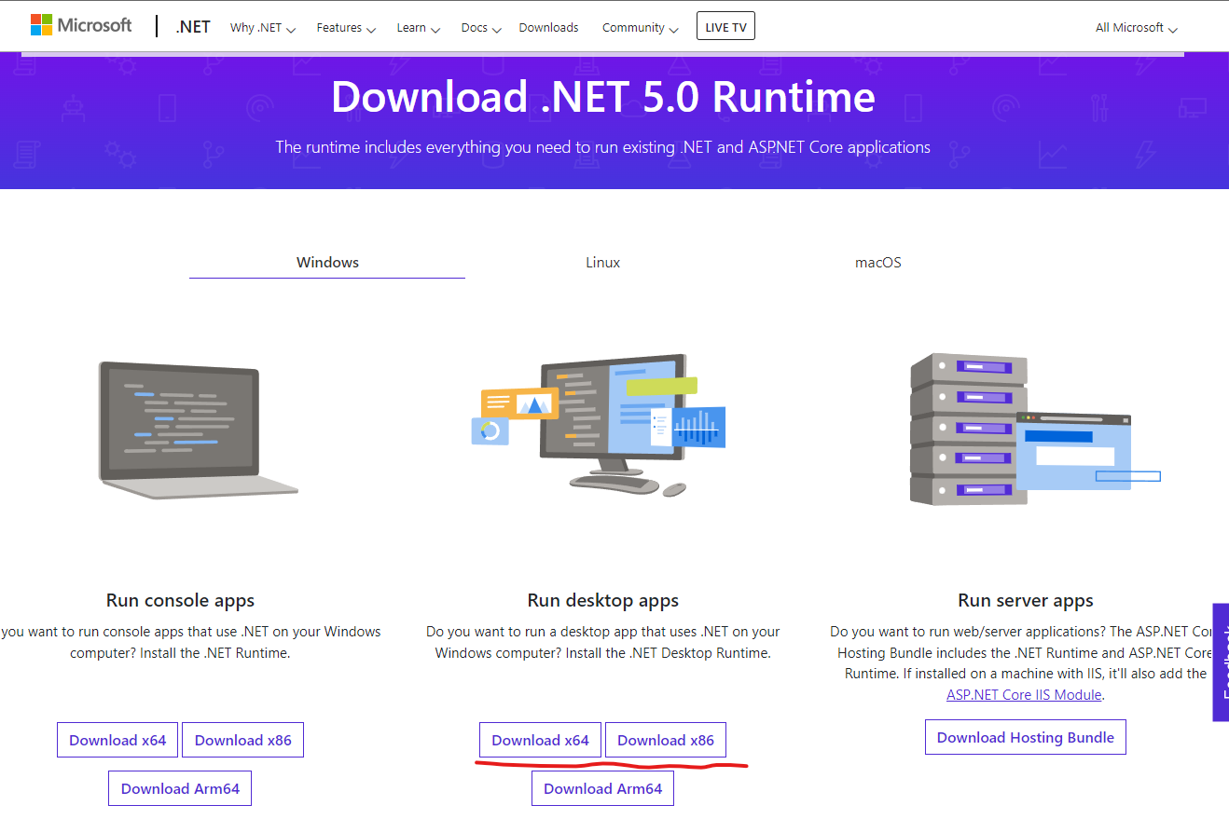Click the Download .NET 5.0 Runtime title
Image resolution: width=1229 pixels, height=819 pixels.
603,97
